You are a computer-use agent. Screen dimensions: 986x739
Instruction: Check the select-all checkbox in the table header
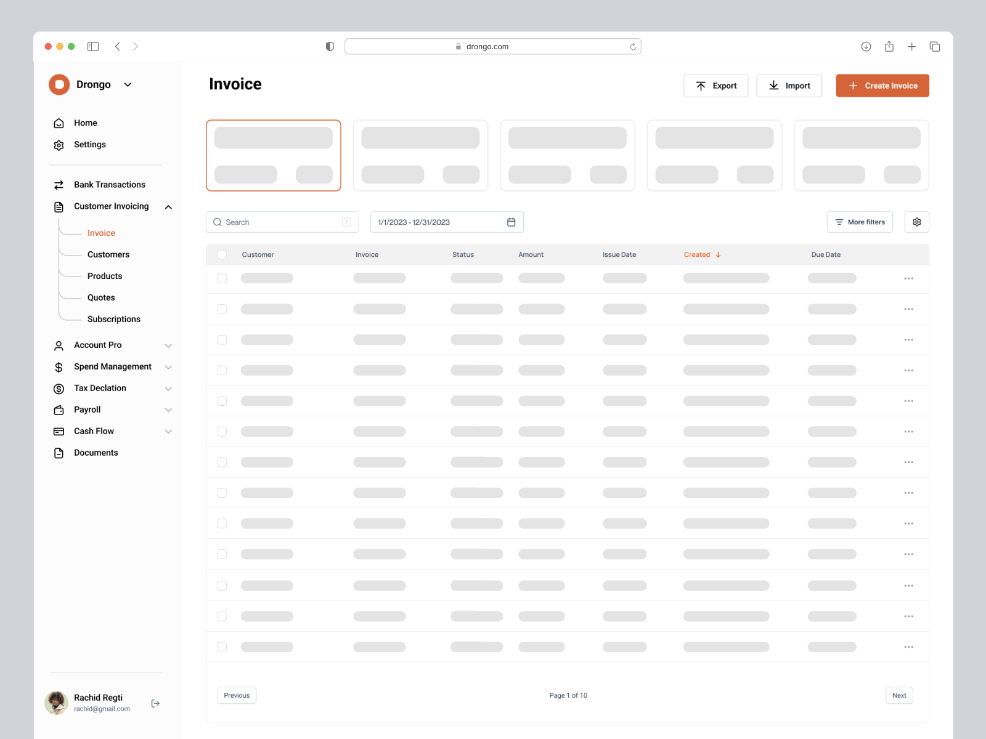[x=222, y=254]
